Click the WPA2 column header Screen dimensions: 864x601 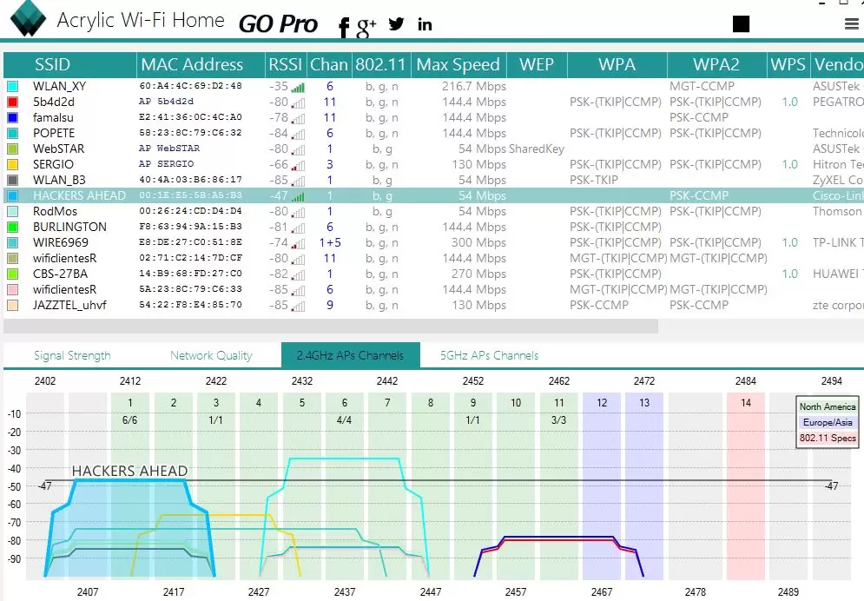tap(716, 64)
